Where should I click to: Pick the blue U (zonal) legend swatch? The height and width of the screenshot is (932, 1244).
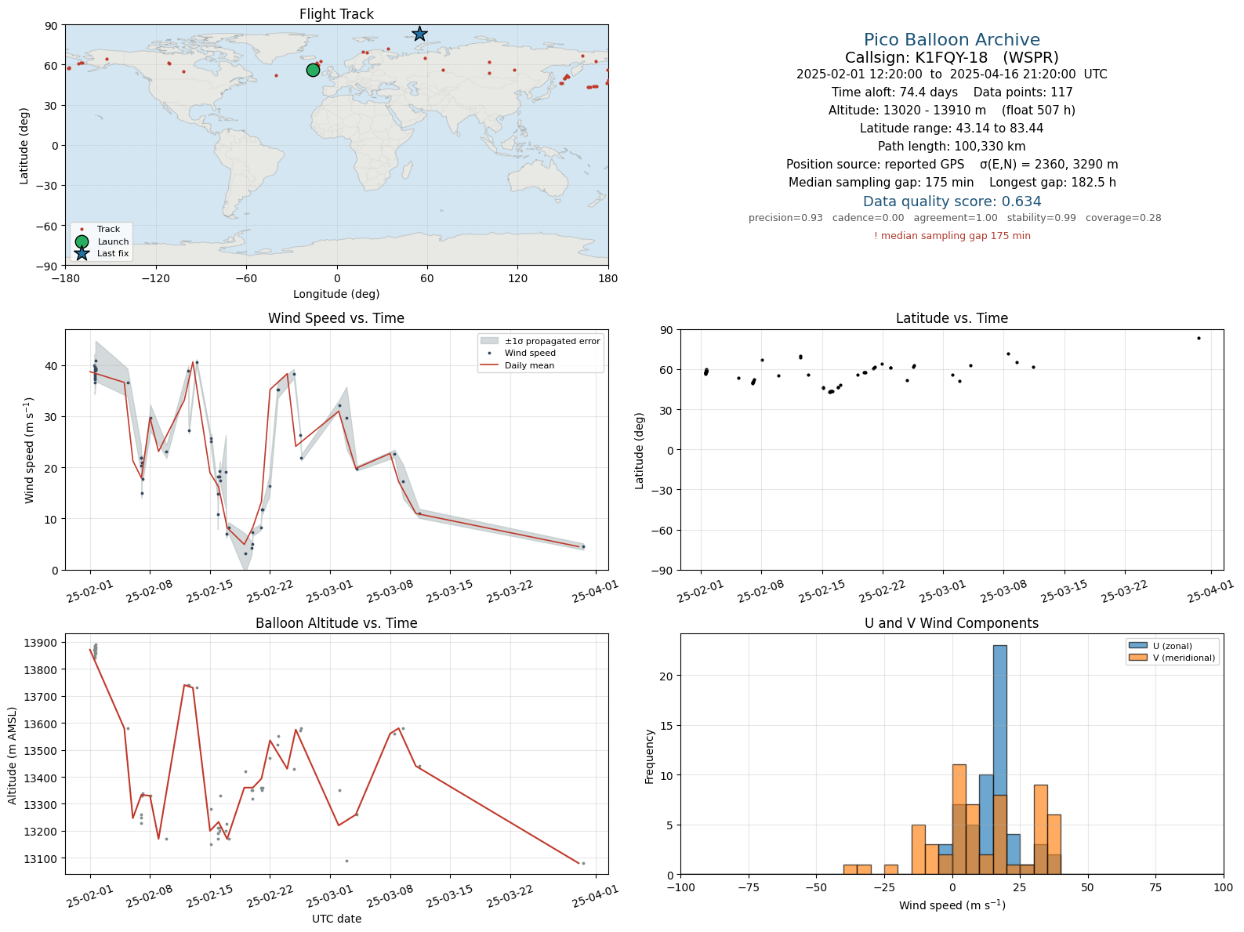(x=1137, y=646)
